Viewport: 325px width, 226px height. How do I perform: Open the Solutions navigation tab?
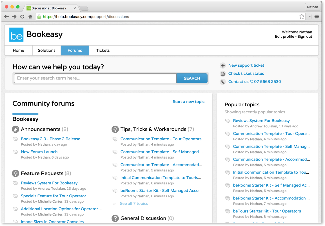(x=47, y=51)
